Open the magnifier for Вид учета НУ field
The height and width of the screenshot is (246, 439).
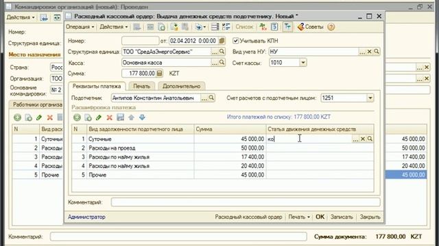377,52
